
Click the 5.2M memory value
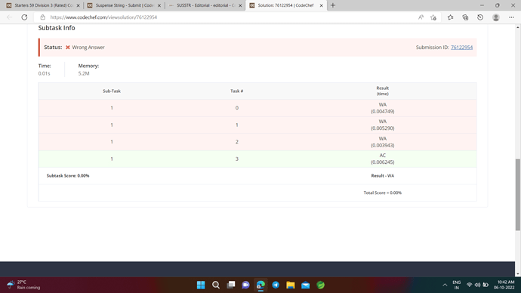click(x=84, y=73)
